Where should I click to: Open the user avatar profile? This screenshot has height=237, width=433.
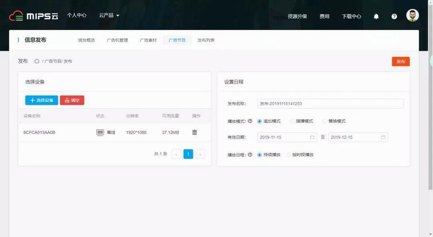[x=412, y=16]
